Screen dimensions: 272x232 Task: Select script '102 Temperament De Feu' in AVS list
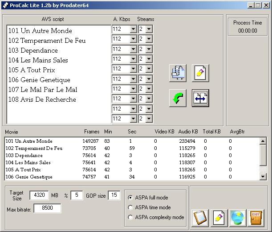47,41
